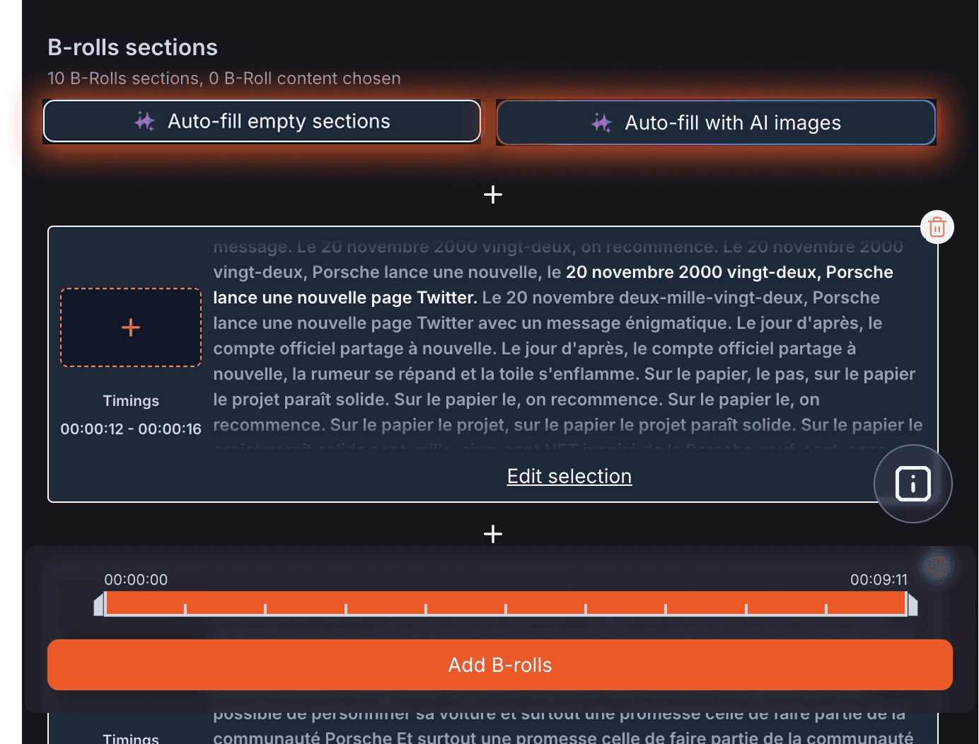Click Auto-fill empty sections
979x744 pixels.
262,121
